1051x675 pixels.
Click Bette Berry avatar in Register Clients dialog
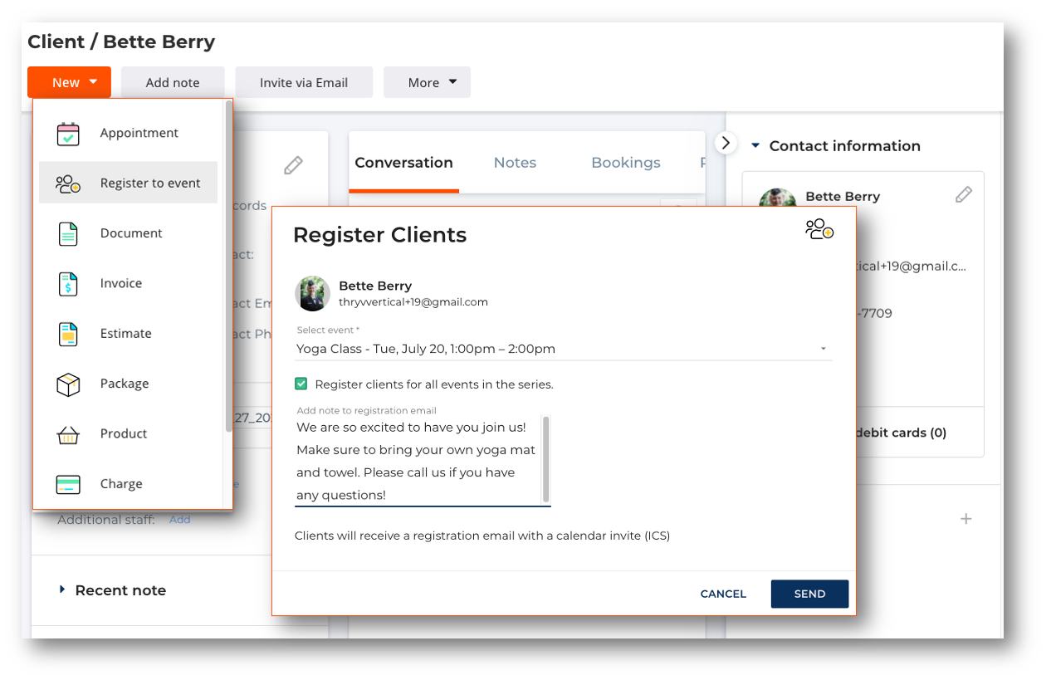(312, 293)
